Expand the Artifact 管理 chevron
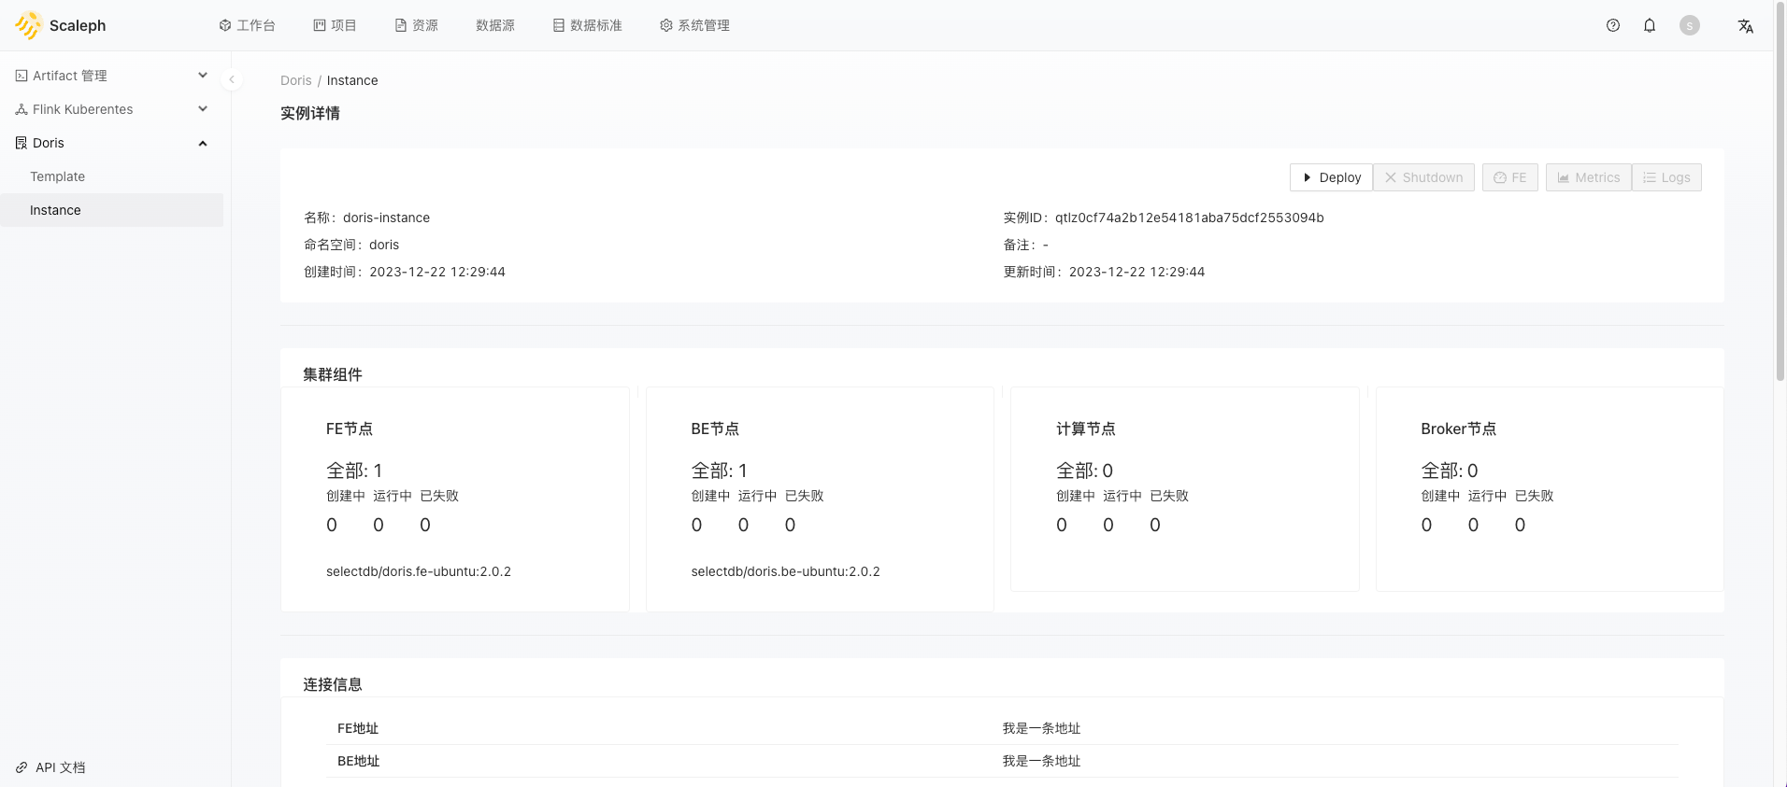 [203, 76]
